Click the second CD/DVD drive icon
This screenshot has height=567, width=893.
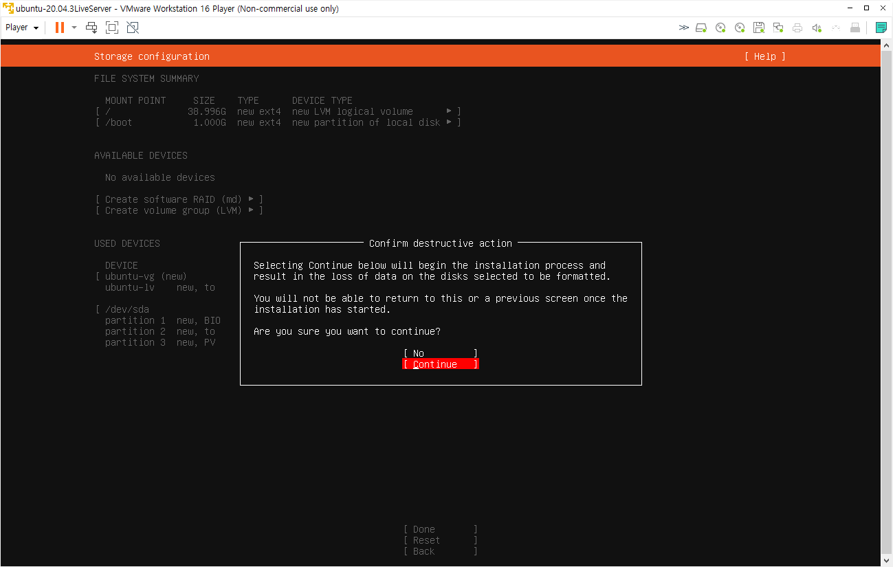(x=740, y=27)
